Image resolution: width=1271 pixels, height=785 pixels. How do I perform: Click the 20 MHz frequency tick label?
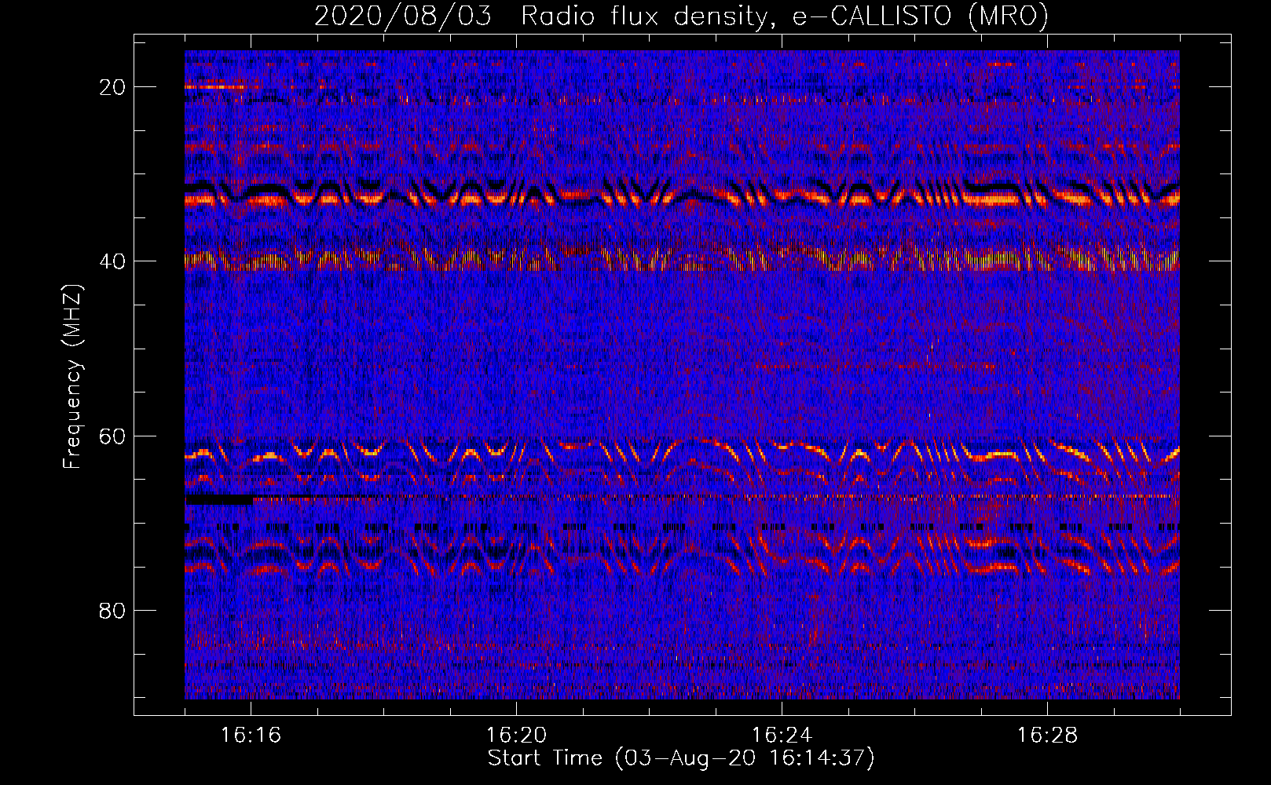[x=112, y=87]
